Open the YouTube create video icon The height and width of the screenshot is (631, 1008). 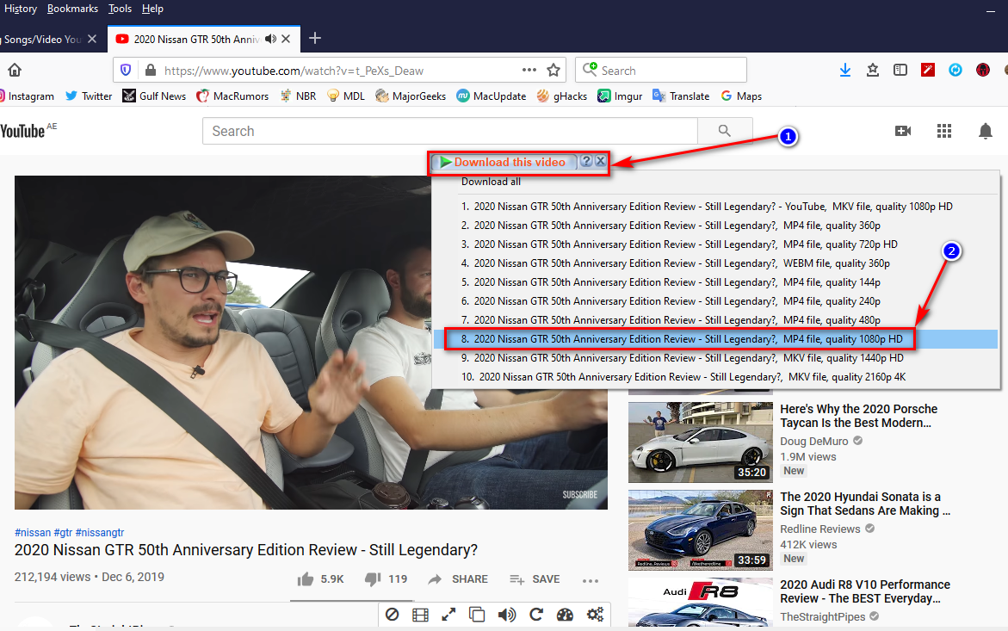click(903, 131)
